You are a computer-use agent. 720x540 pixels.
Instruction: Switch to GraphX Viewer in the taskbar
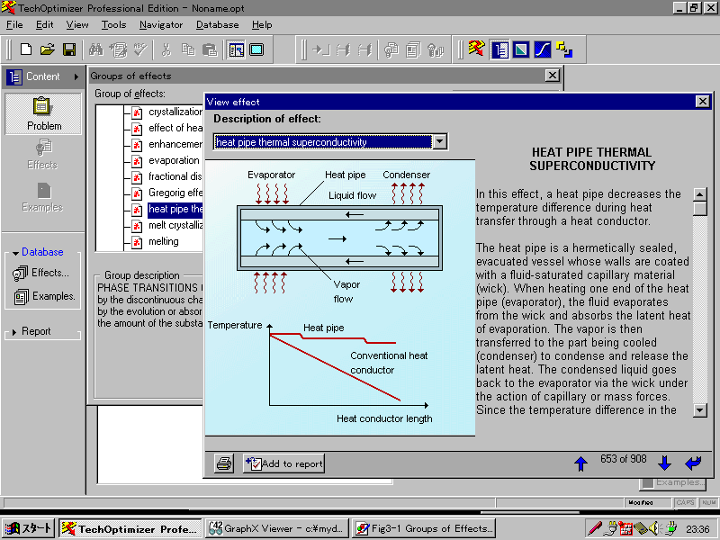coord(277,528)
